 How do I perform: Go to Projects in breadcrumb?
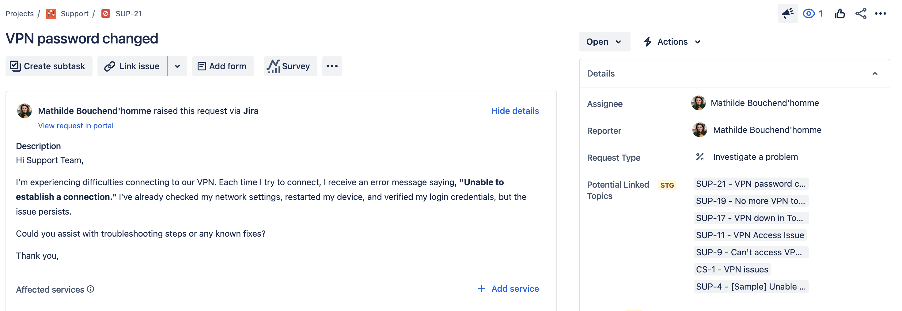tap(20, 14)
